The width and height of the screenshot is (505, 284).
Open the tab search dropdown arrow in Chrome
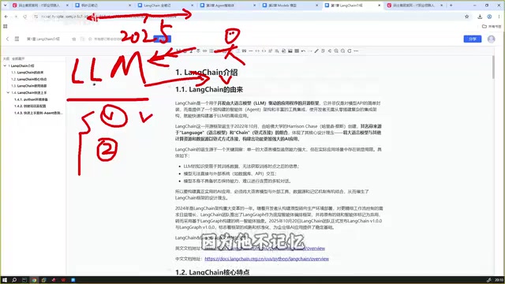5,6
